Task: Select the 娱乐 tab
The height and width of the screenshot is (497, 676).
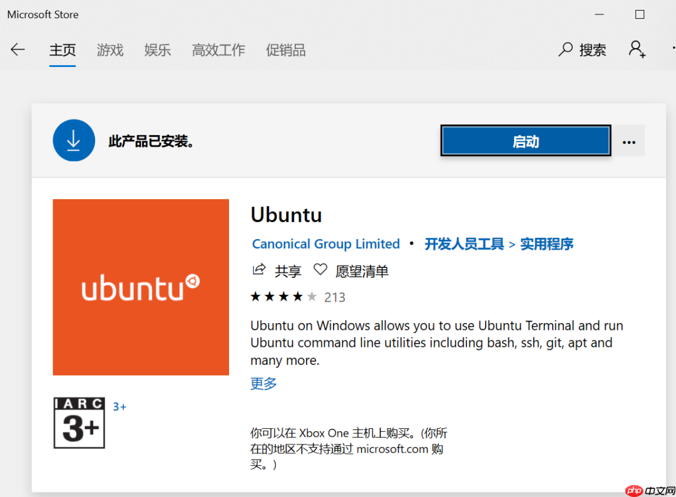Action: (x=157, y=50)
